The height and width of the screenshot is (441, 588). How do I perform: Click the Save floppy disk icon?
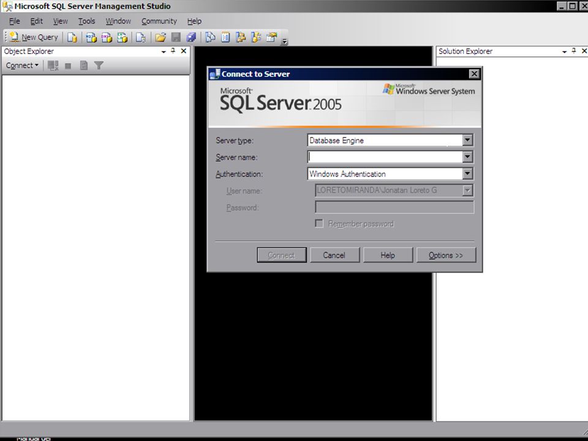(176, 37)
